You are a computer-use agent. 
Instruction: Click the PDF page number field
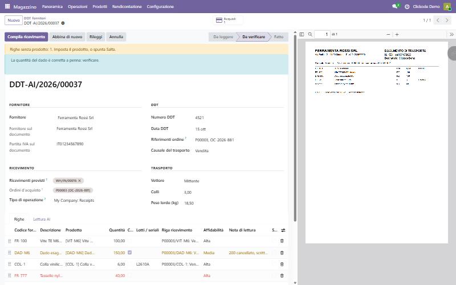pyautogui.click(x=322, y=34)
